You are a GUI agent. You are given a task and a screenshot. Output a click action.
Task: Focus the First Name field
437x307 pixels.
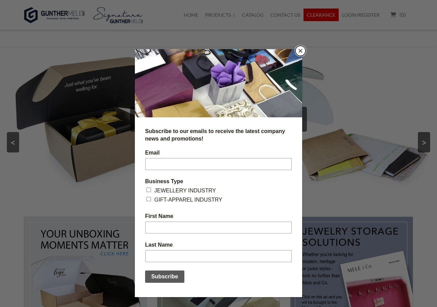click(218, 228)
